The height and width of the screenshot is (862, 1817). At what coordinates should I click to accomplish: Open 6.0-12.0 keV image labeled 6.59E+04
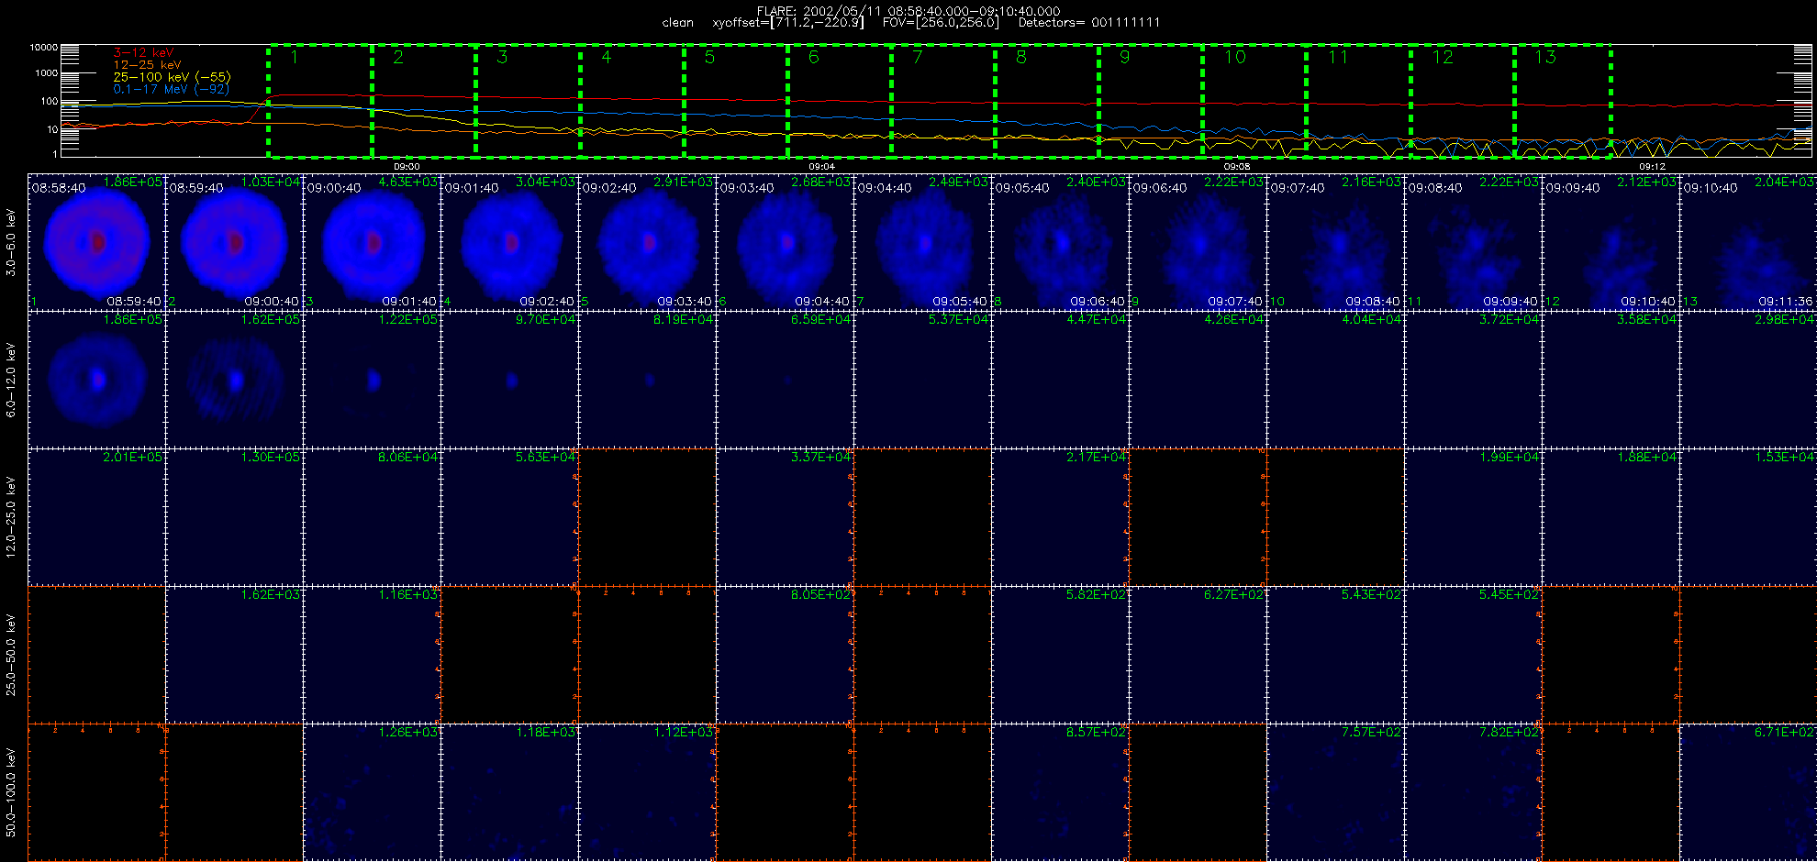tap(786, 380)
